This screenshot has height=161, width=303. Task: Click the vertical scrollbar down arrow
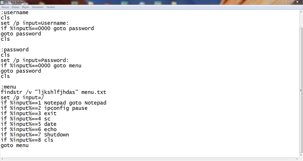click(x=301, y=155)
